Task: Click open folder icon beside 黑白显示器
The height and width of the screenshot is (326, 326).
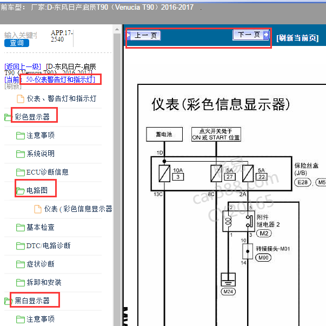Action: (x=8, y=301)
